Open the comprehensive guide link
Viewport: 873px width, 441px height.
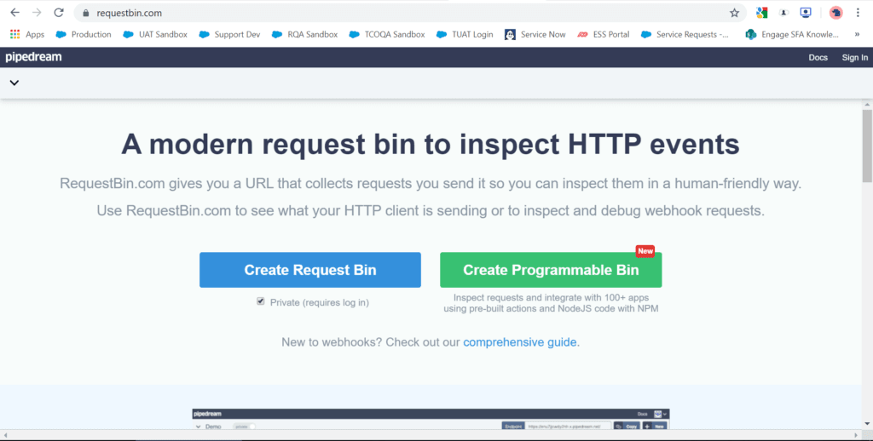(519, 342)
